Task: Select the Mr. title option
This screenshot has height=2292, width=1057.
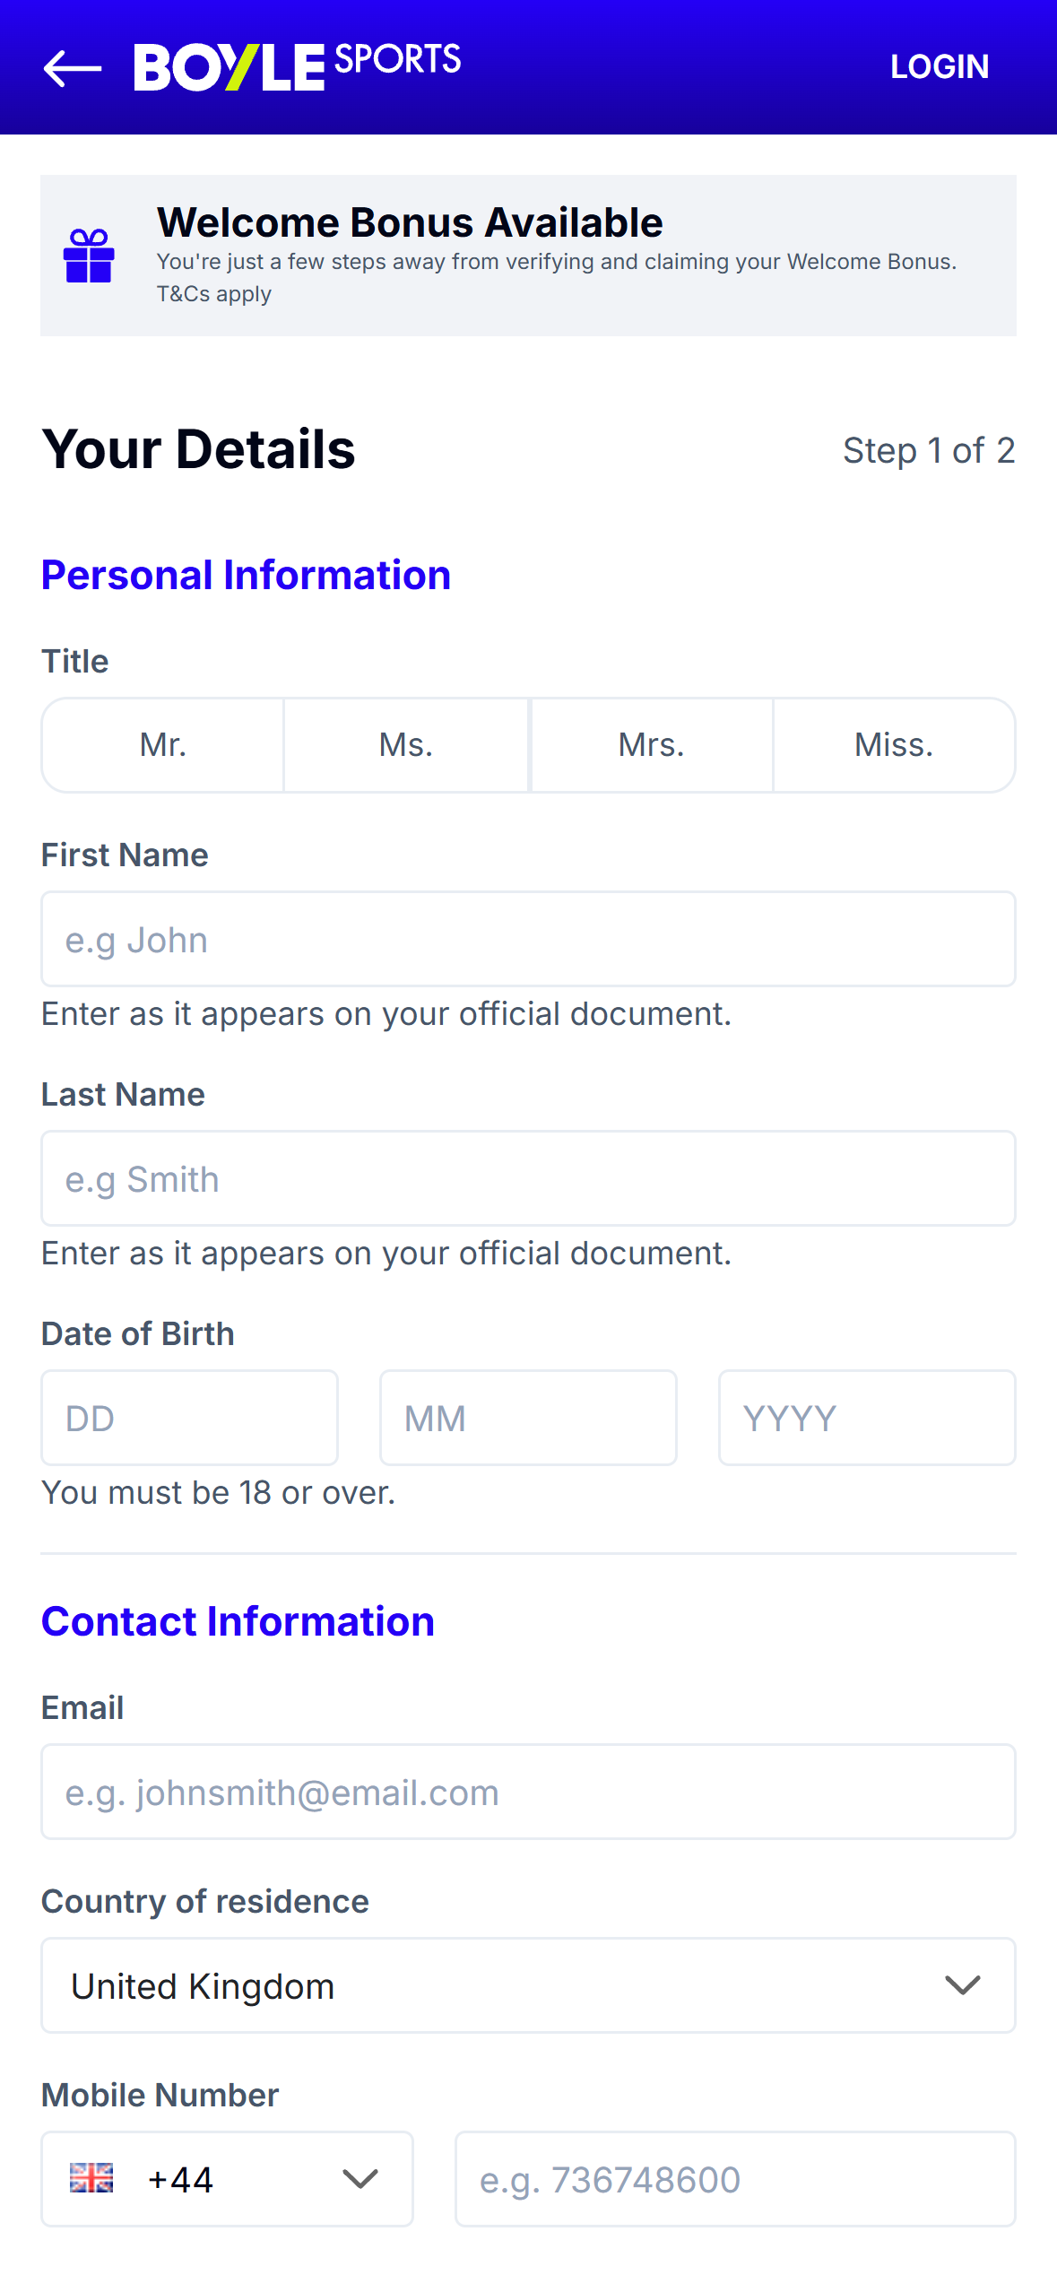Action: click(163, 745)
